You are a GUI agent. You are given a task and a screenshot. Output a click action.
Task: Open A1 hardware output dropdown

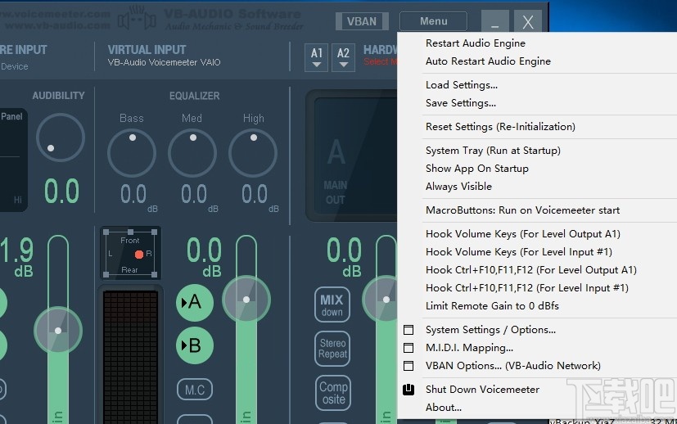[317, 57]
